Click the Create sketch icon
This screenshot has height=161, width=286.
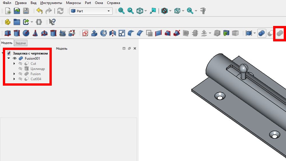pos(85,33)
